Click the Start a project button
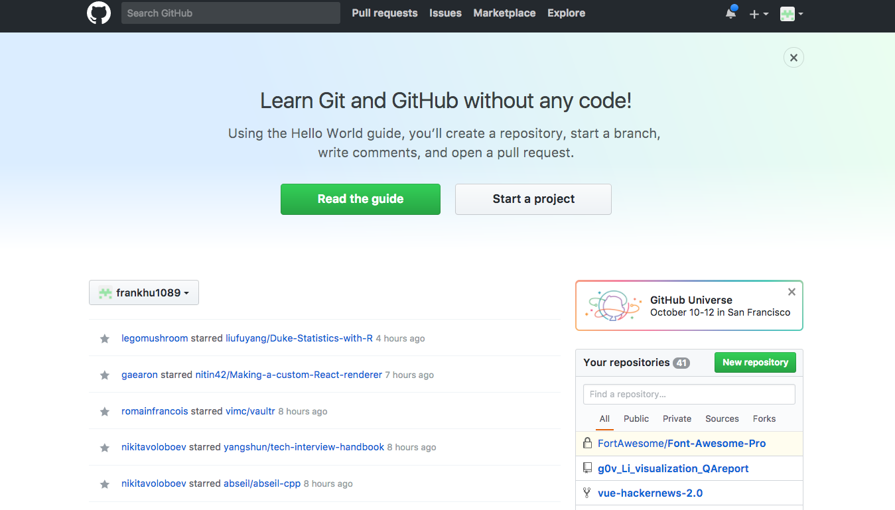Image resolution: width=895 pixels, height=510 pixels. coord(533,199)
